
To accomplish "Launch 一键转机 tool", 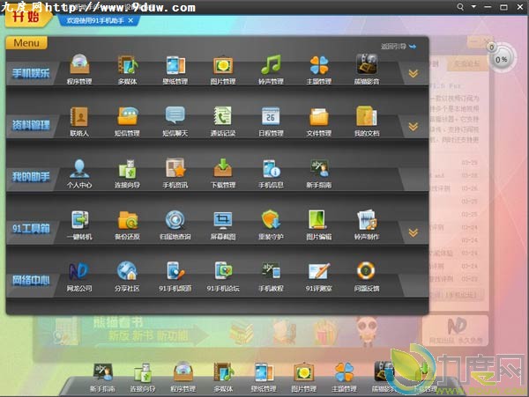I will coord(79,225).
